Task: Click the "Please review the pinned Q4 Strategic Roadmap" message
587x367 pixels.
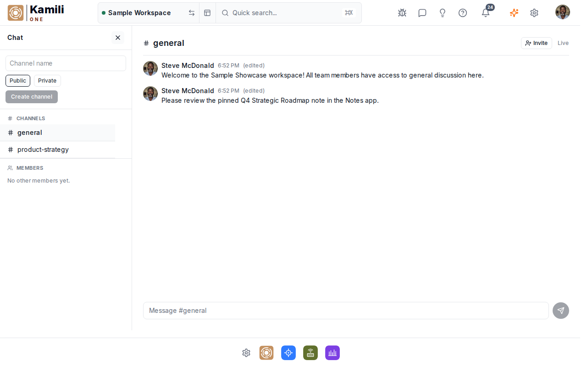Action: [270, 100]
